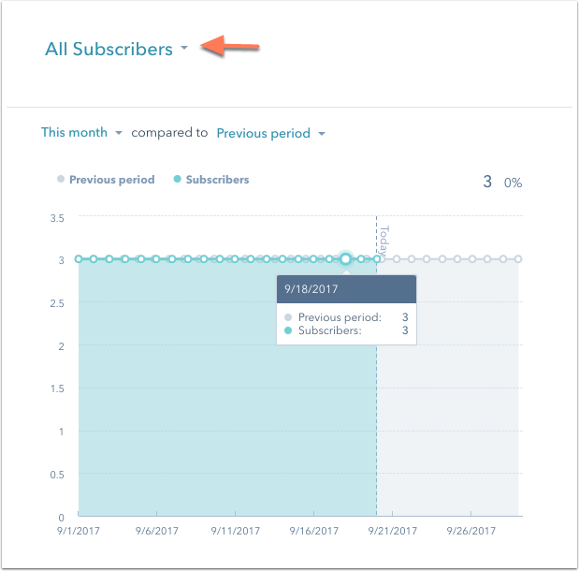Click the 9/18/2017 tooltip header
Screen dimensions: 579x571
point(346,289)
